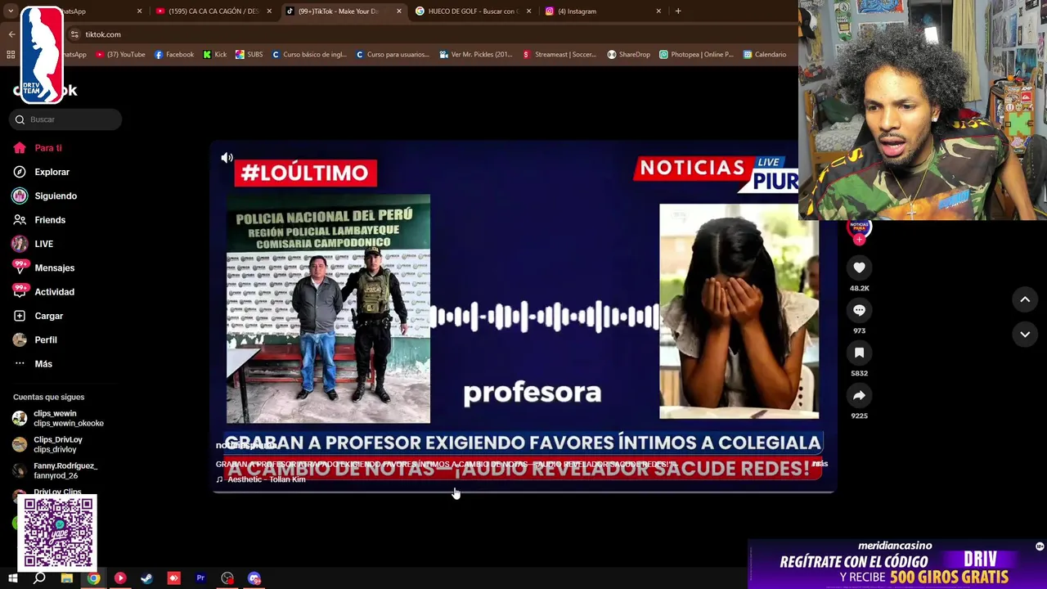Click the Para ti home icon
Screen dimensions: 1047x589
click(x=20, y=148)
